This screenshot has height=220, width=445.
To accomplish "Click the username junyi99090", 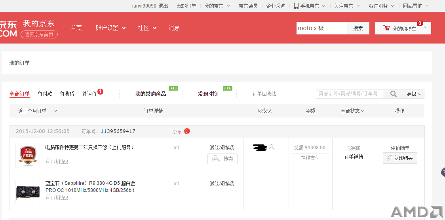I will (144, 6).
